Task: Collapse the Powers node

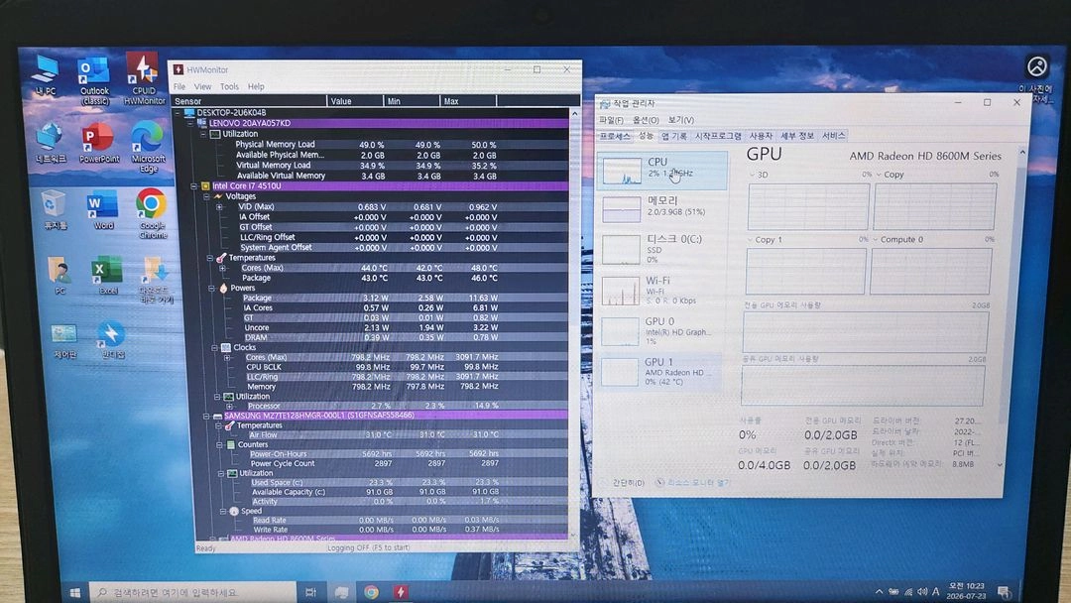Action: click(212, 289)
